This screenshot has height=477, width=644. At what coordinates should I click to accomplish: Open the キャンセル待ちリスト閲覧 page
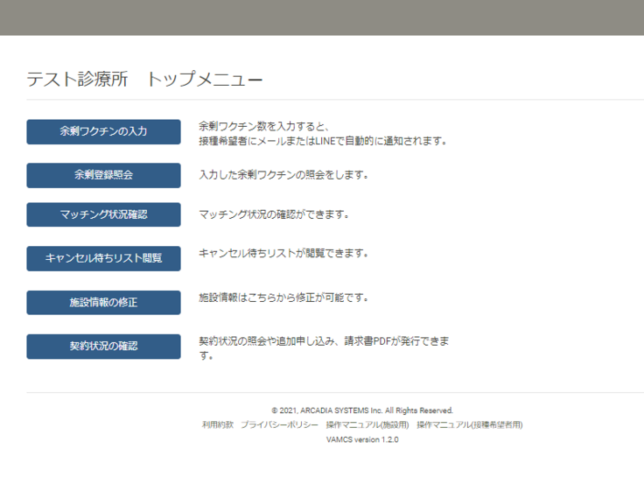[x=103, y=258]
